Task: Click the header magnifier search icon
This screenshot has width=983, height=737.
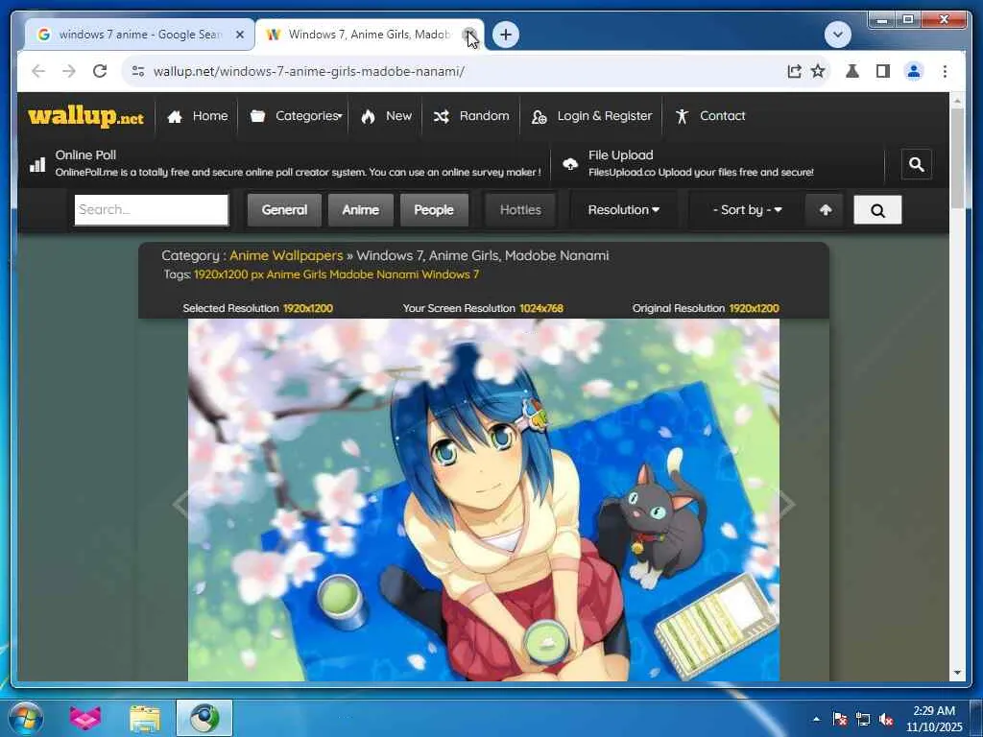Action: pos(917,164)
